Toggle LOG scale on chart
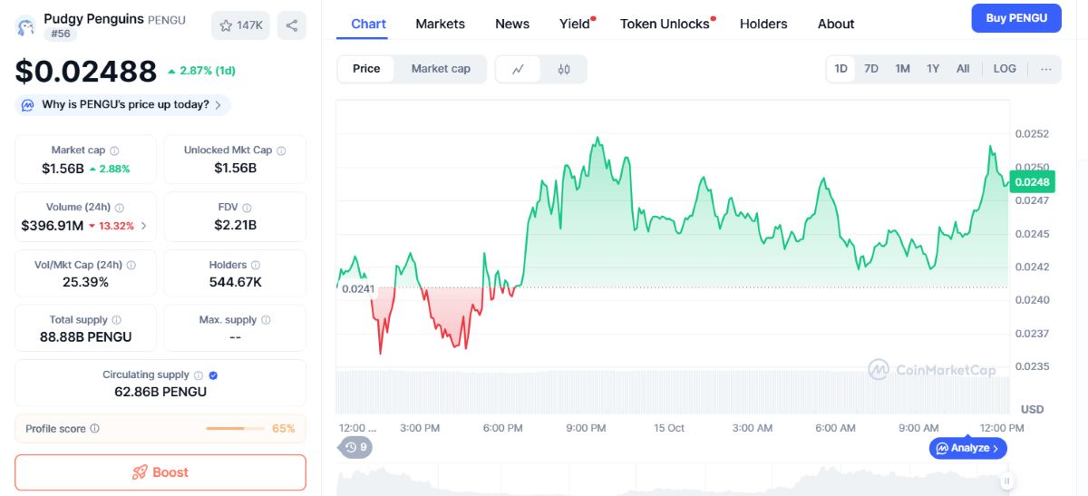Viewport: 1088px width, 496px height. (1005, 69)
